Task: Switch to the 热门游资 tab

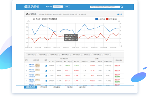Action: tap(43, 87)
